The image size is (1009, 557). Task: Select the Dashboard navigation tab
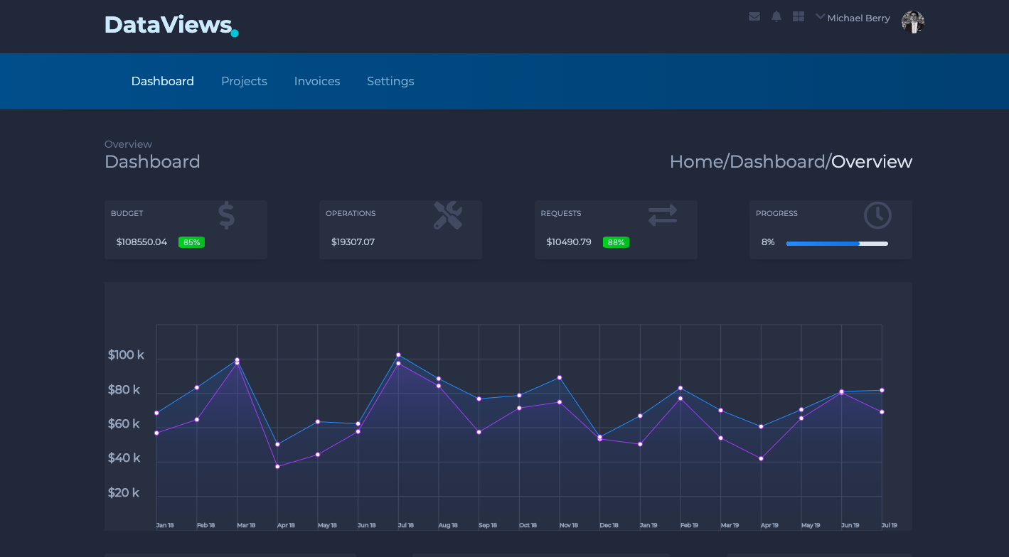coord(162,81)
